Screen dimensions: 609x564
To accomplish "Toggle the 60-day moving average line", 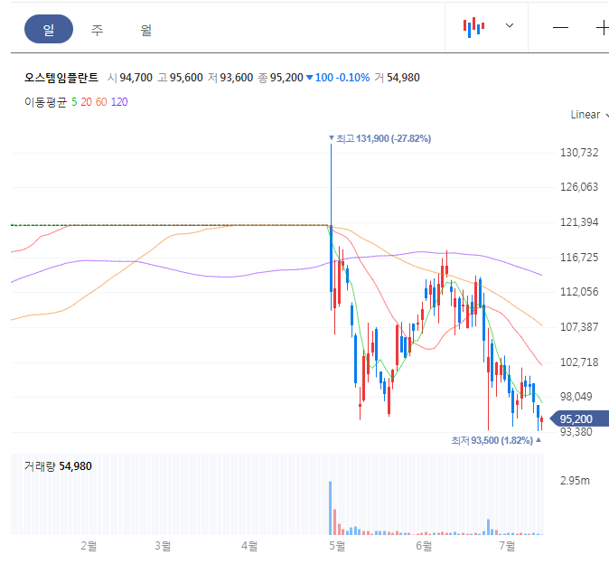I will (x=101, y=102).
